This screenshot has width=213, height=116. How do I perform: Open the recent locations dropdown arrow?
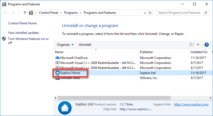[x=19, y=13]
